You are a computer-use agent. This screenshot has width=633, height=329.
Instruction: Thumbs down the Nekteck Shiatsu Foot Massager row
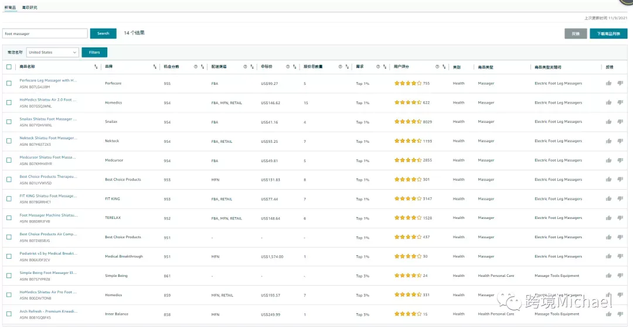click(x=620, y=140)
